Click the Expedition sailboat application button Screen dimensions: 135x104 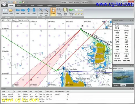coord(4,4)
